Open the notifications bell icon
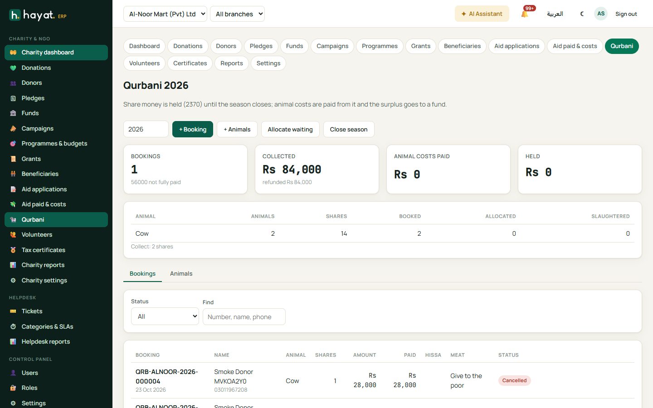 (x=525, y=14)
